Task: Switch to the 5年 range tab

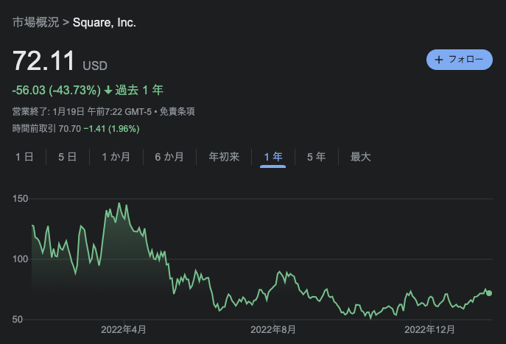Action: (x=316, y=157)
